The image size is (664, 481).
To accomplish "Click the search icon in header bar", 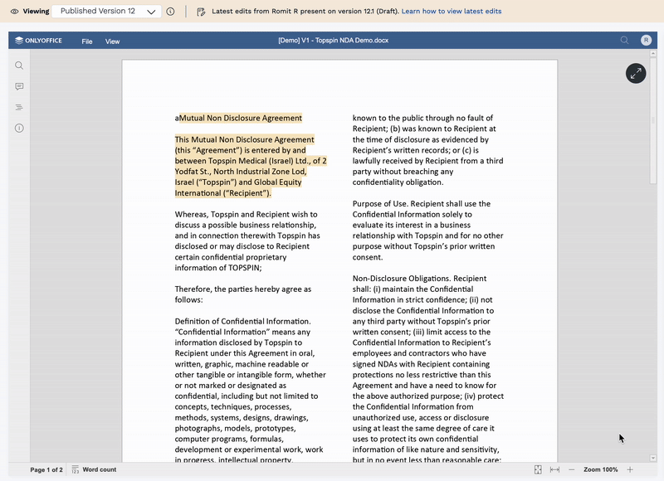I will (625, 41).
